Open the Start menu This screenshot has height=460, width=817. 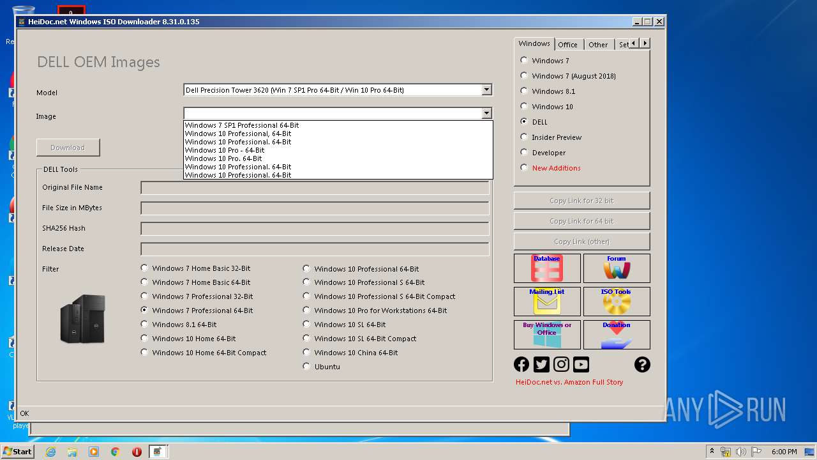coord(17,451)
